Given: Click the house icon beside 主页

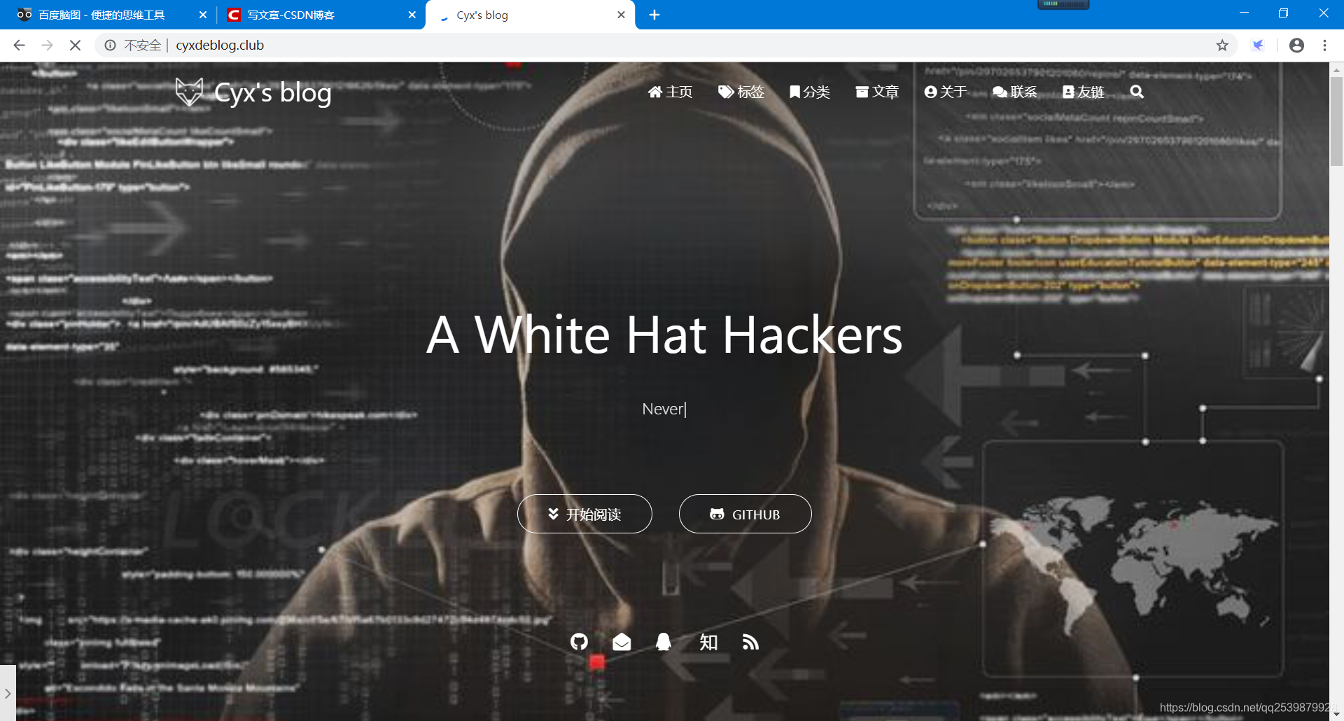Looking at the screenshot, I should pos(654,92).
